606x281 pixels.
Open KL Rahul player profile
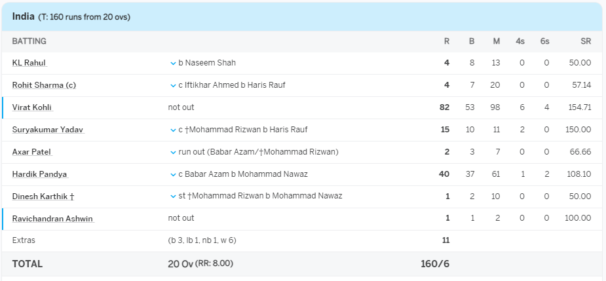tap(29, 63)
